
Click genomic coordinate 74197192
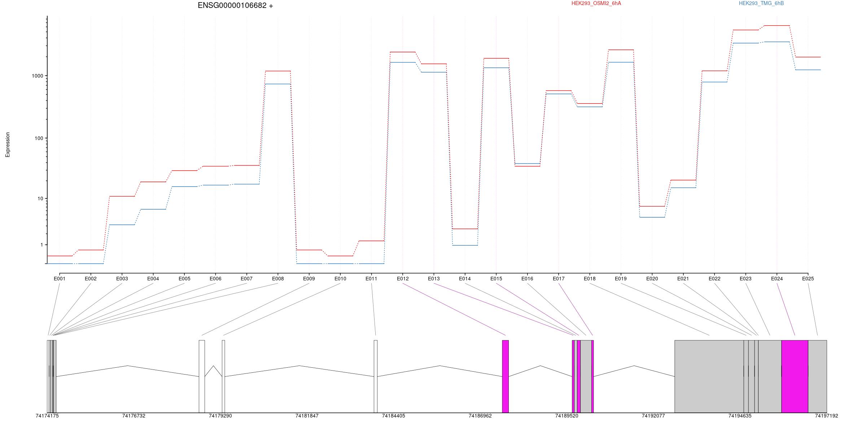click(827, 416)
